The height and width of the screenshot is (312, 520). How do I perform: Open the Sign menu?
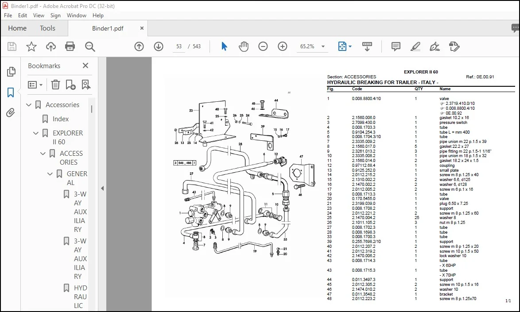55,15
